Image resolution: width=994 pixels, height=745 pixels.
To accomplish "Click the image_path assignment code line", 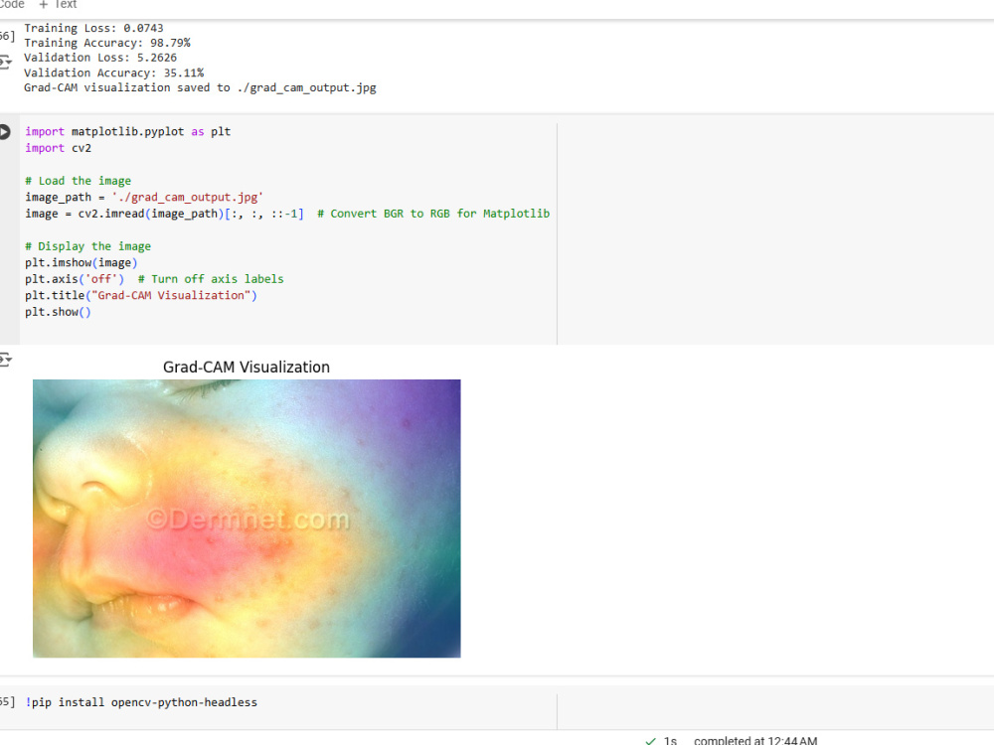I will [144, 197].
